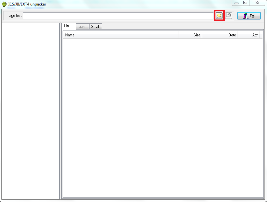Viewport: 267px width, 202px height.
Task: Click the splitter between tree and file list
Action: tap(61, 110)
